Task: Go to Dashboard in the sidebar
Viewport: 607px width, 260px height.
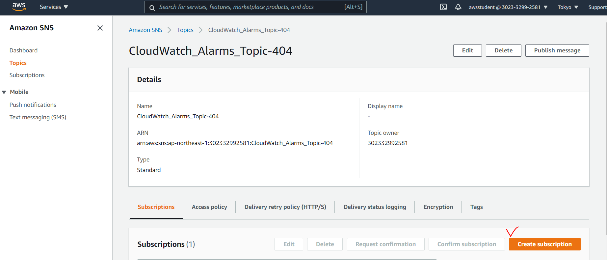Action: click(x=23, y=50)
